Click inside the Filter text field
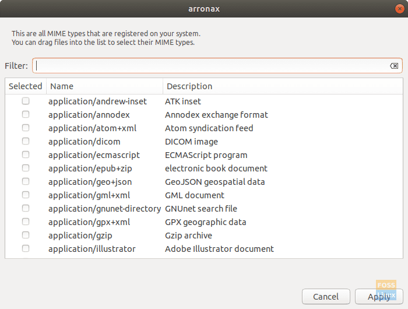408x309 pixels. click(x=210, y=66)
